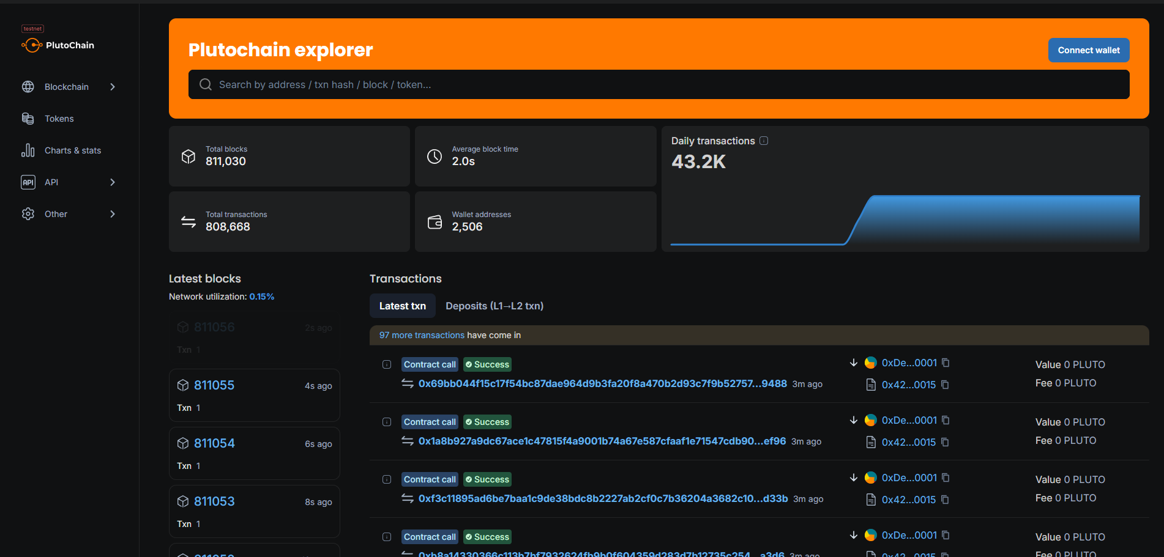Click inside the explorer search field

click(490, 84)
